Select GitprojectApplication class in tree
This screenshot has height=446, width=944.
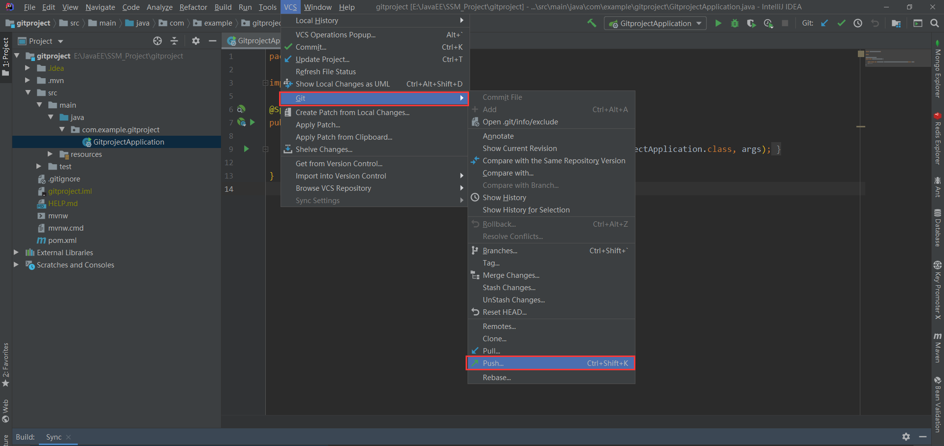click(128, 142)
